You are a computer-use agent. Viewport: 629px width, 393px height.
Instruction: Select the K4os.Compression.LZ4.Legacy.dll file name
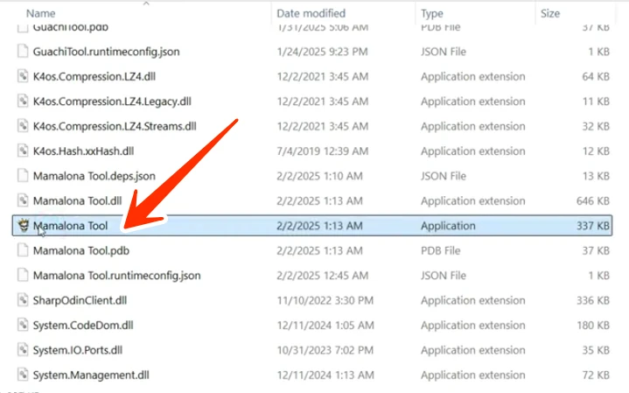tap(112, 102)
